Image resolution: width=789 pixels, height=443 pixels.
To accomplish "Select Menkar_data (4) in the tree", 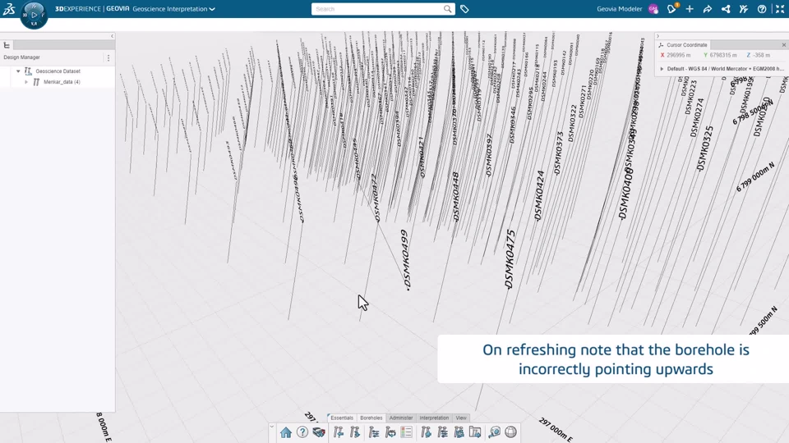I will tap(62, 82).
